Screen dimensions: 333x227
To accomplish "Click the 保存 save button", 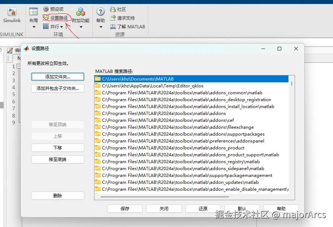I will [x=125, y=209].
